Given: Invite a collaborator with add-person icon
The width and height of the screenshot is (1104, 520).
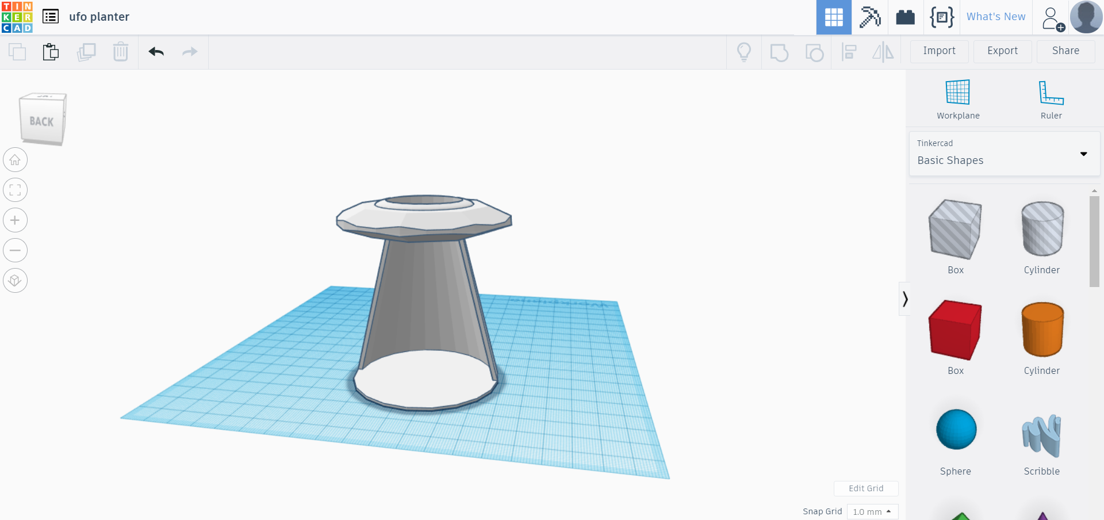Looking at the screenshot, I should click(x=1053, y=18).
